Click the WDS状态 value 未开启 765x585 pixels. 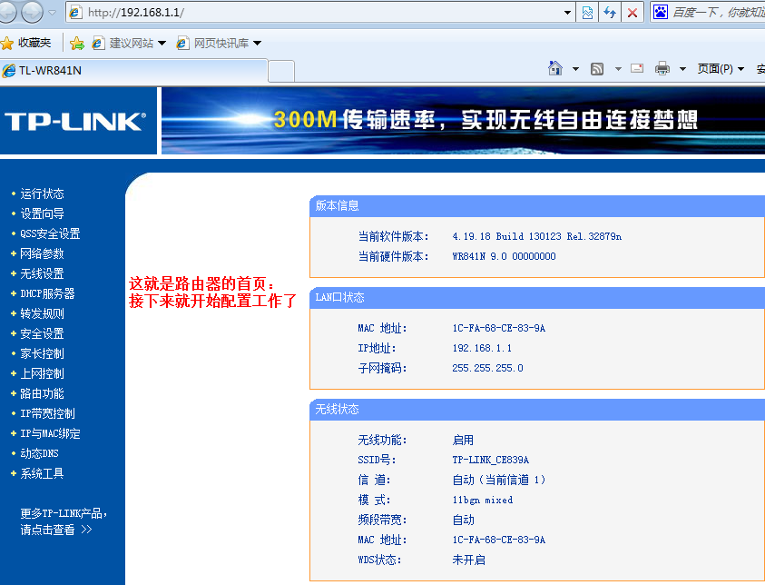[469, 560]
